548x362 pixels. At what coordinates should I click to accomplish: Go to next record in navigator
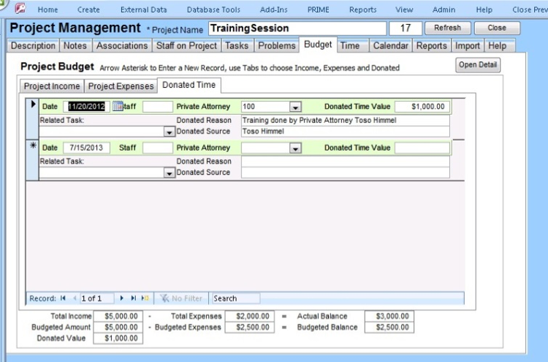click(x=121, y=298)
